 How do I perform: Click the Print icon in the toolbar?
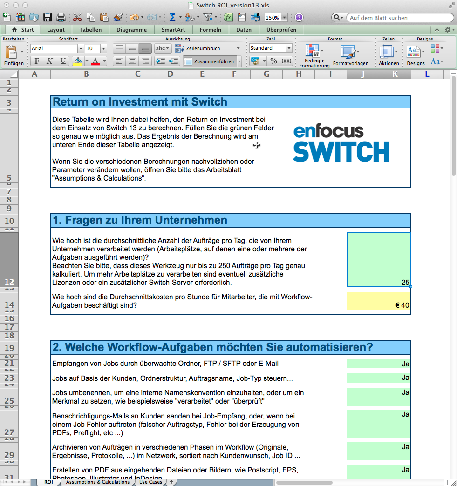coord(61,17)
